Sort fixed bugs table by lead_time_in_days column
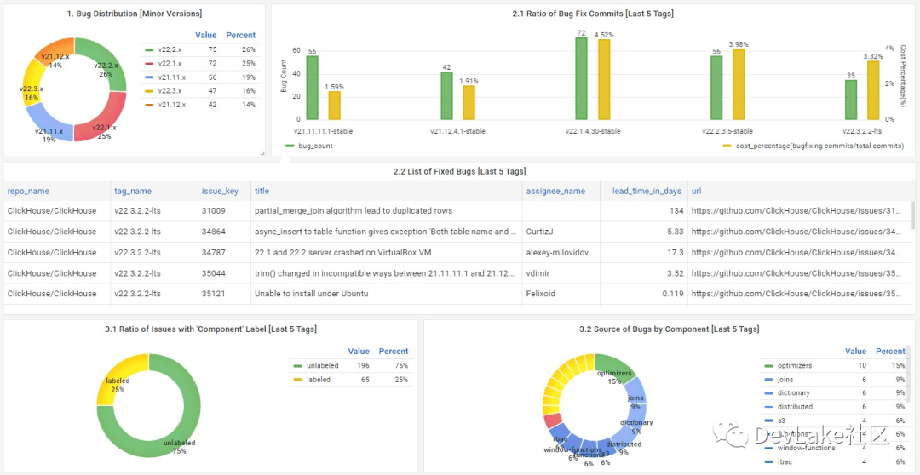 click(x=647, y=192)
